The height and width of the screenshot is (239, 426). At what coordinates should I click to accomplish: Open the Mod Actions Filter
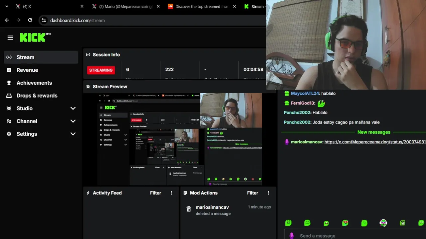pyautogui.click(x=253, y=193)
